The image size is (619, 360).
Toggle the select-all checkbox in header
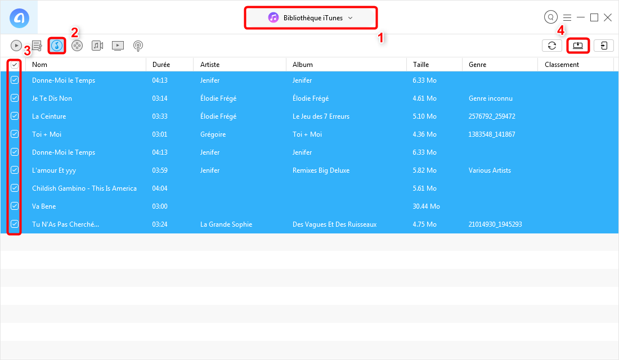[x=15, y=65]
